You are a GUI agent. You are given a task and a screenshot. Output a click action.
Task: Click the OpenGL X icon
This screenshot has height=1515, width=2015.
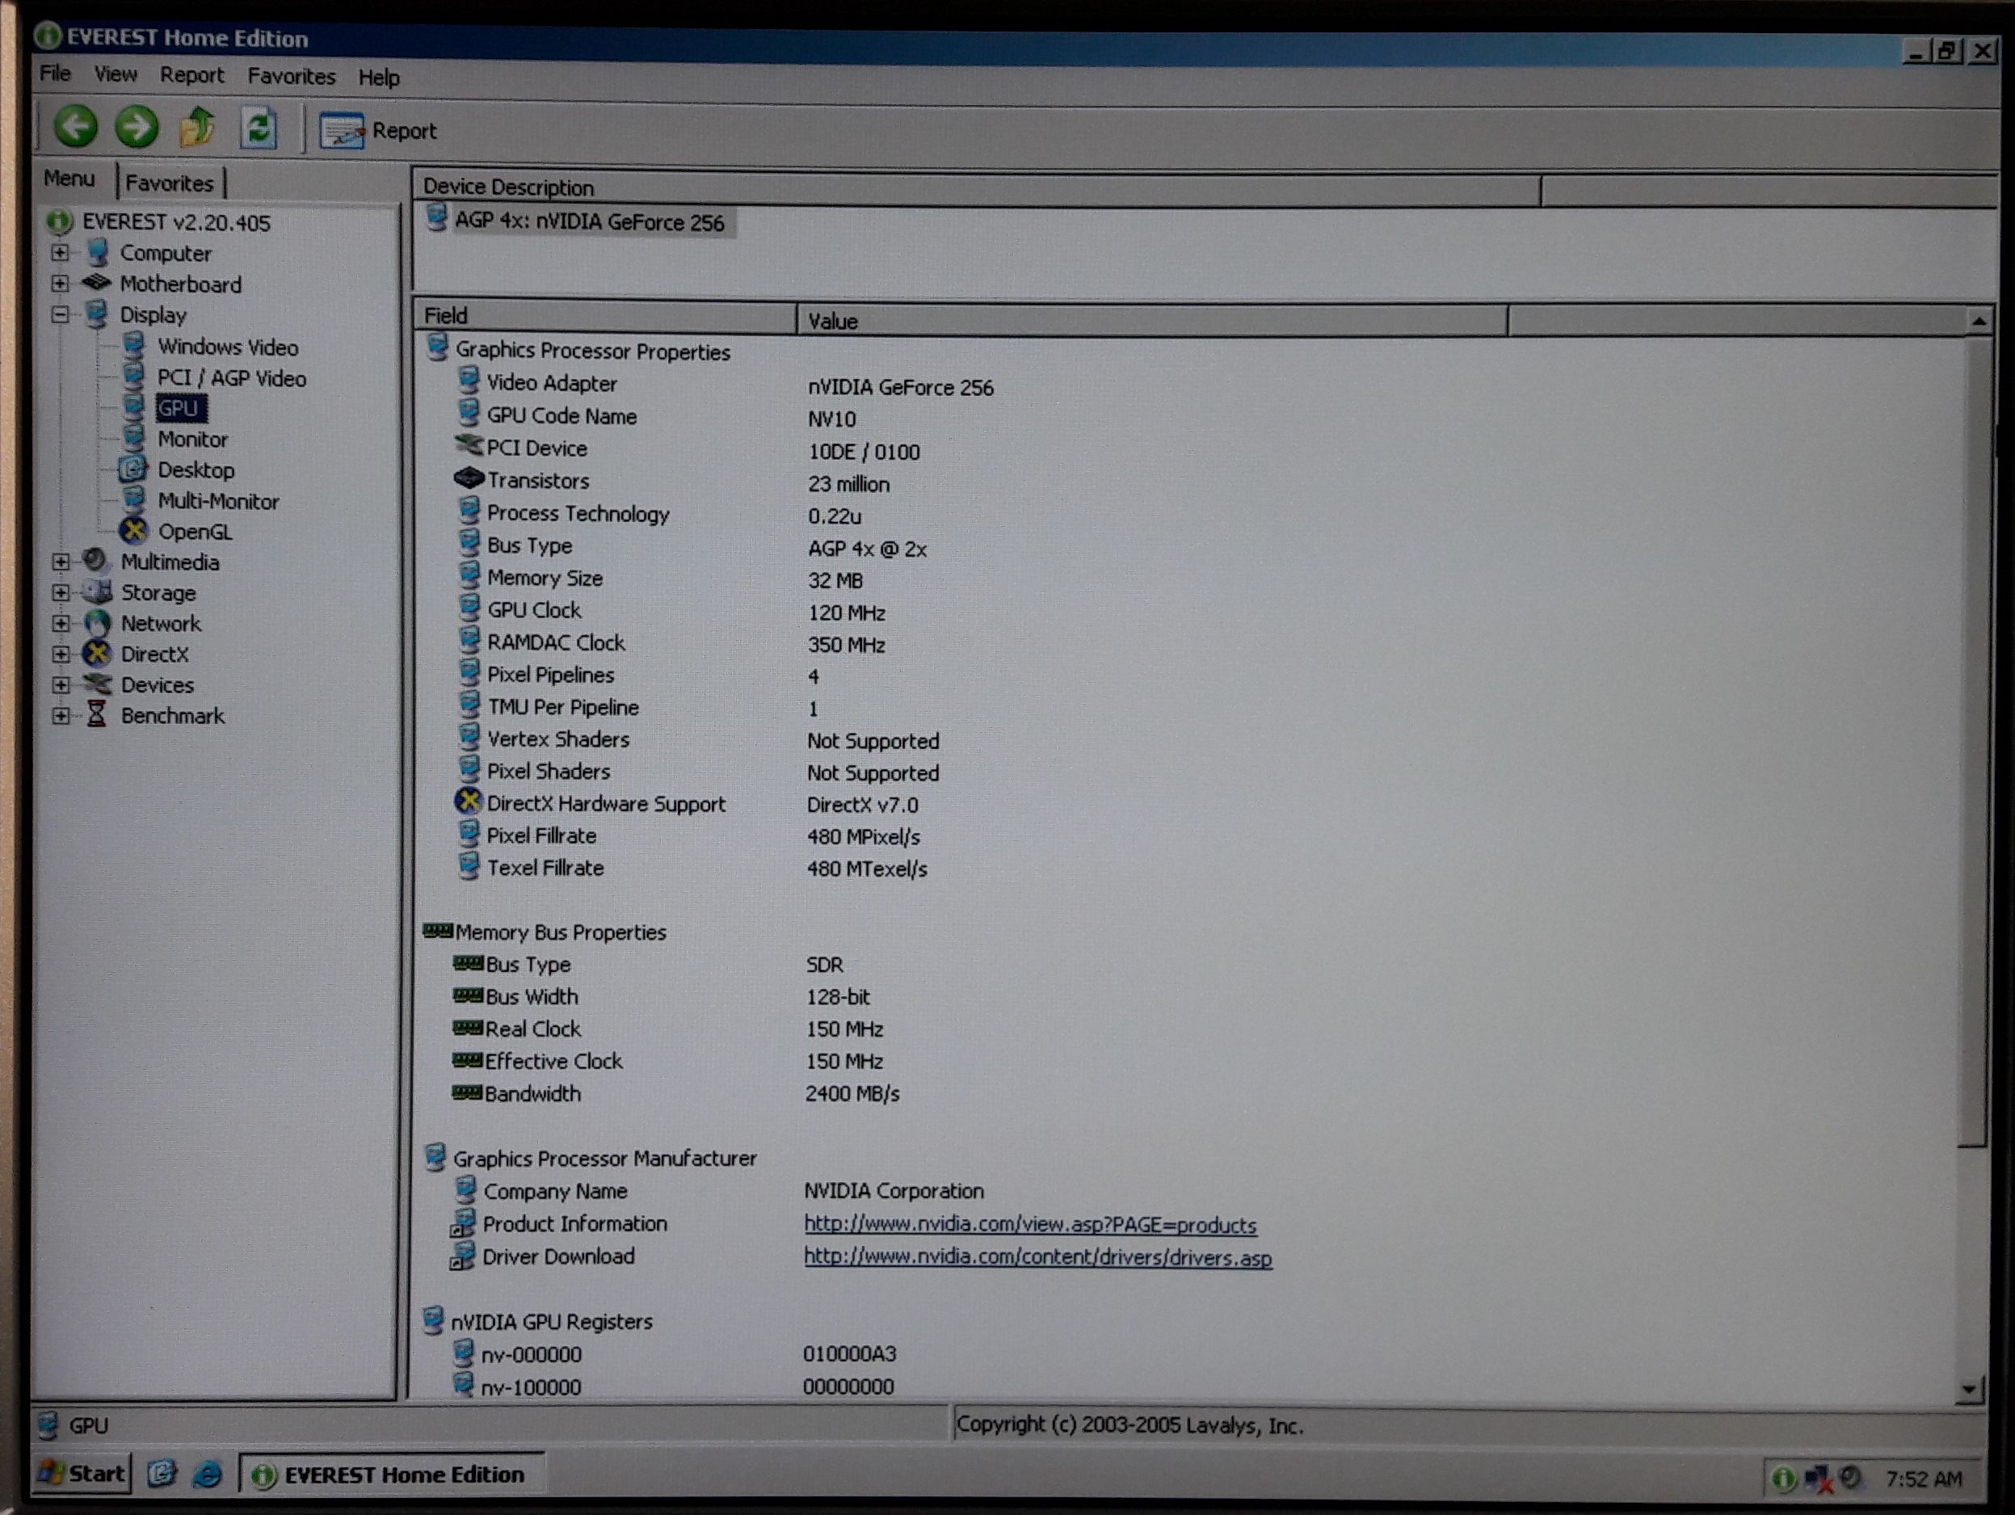coord(134,530)
